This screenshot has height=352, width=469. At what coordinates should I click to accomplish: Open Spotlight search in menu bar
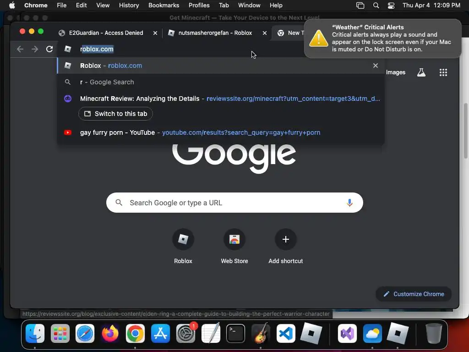pyautogui.click(x=376, y=5)
